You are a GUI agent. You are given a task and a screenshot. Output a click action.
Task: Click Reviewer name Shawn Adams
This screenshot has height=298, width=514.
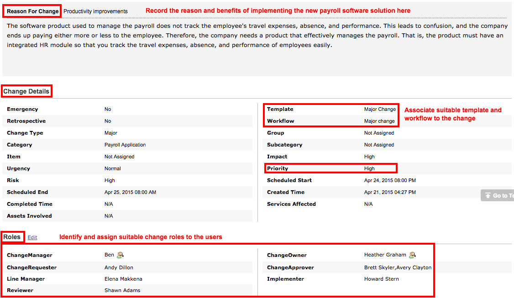pos(122,290)
